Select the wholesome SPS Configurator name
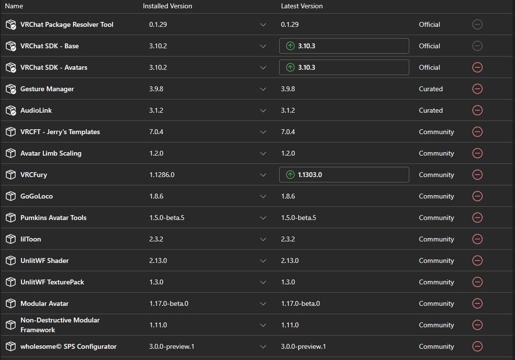515x360 pixels. click(x=68, y=346)
